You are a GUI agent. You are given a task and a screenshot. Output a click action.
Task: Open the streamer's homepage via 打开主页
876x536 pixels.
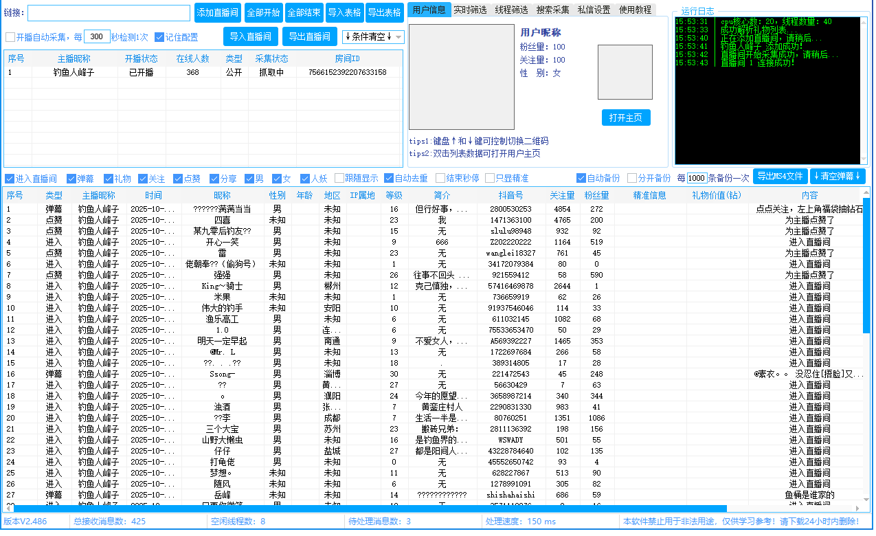[x=625, y=117]
